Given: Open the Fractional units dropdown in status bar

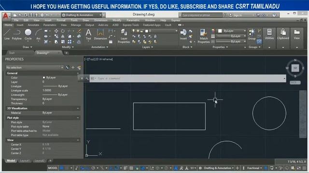Looking at the screenshot, I should (x=254, y=168).
